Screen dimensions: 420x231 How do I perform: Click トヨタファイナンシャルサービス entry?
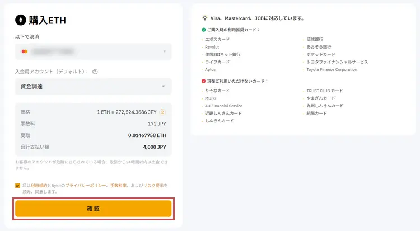point(337,62)
